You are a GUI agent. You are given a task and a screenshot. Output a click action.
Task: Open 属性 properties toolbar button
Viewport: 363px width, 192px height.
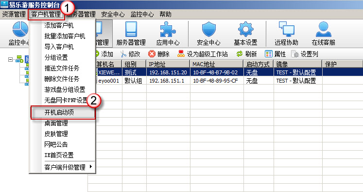pyautogui.click(x=276, y=54)
